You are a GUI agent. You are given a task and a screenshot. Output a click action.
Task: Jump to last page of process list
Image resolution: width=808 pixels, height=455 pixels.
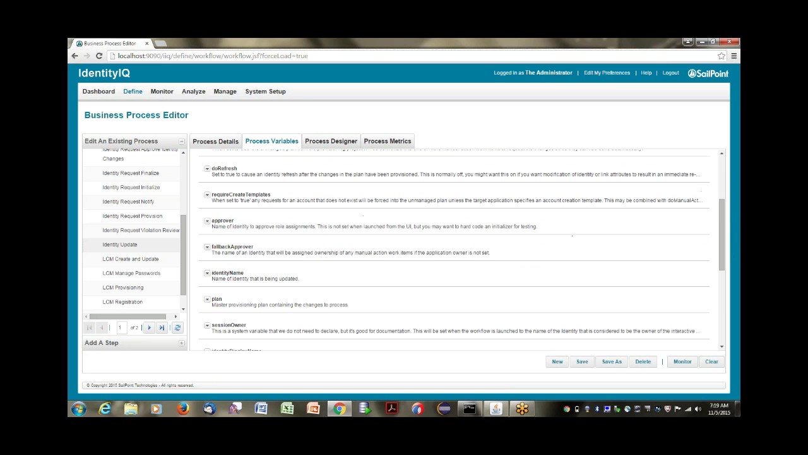coord(162,327)
